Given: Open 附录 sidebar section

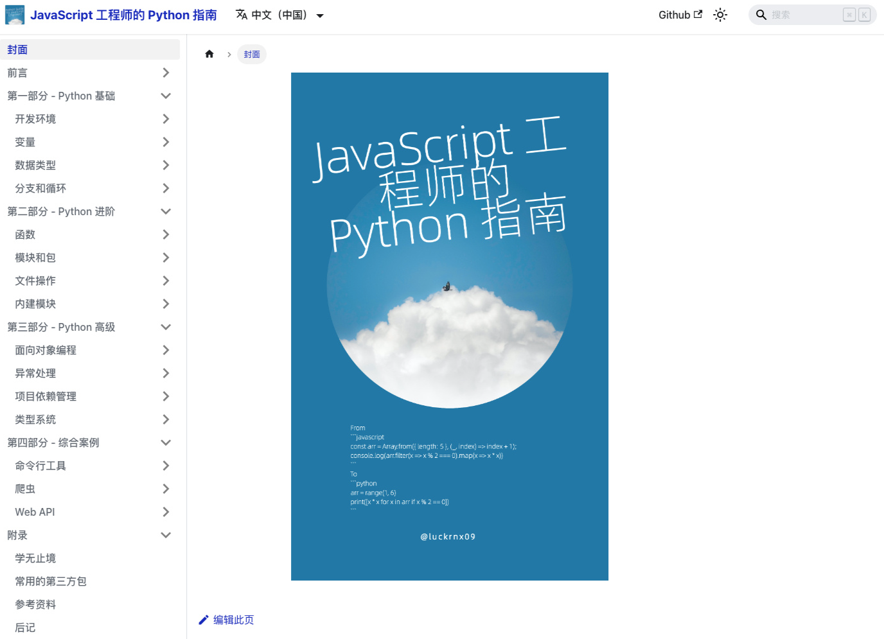Looking at the screenshot, I should (17, 535).
